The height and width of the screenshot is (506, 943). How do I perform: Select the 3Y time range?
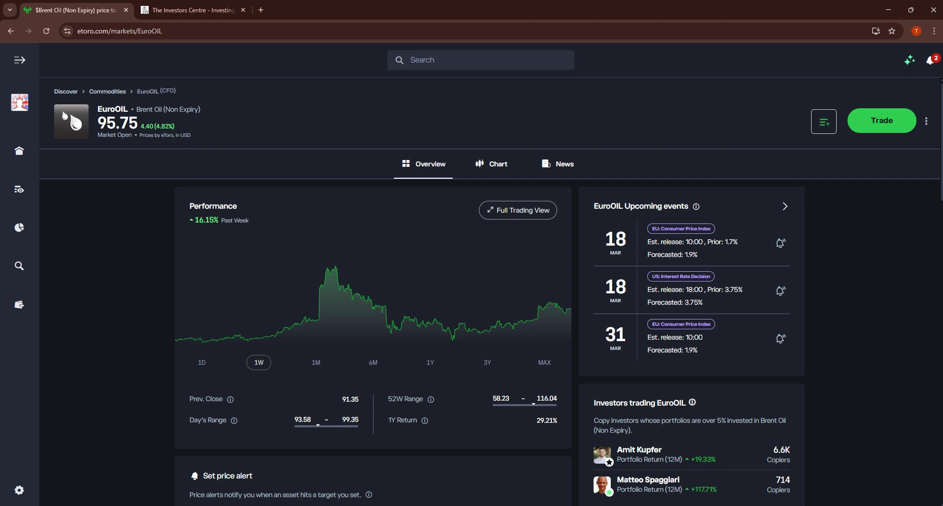tap(487, 363)
